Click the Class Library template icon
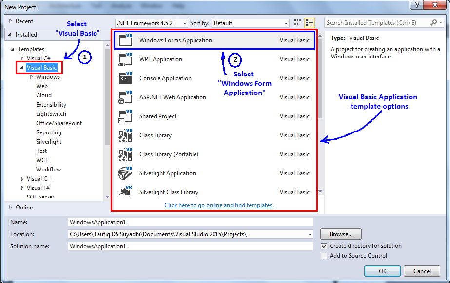The width and height of the screenshot is (450, 283). [125, 135]
